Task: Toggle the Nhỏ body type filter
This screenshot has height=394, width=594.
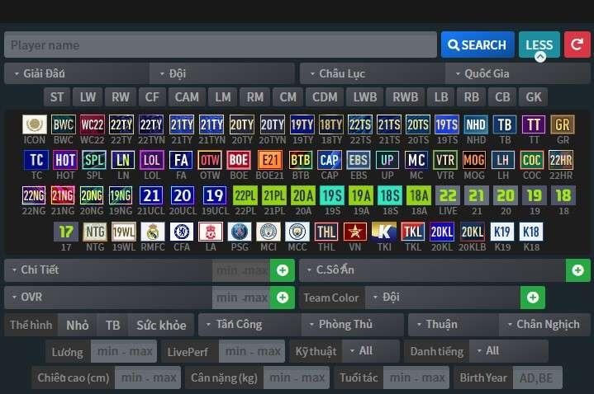Action: click(x=78, y=325)
